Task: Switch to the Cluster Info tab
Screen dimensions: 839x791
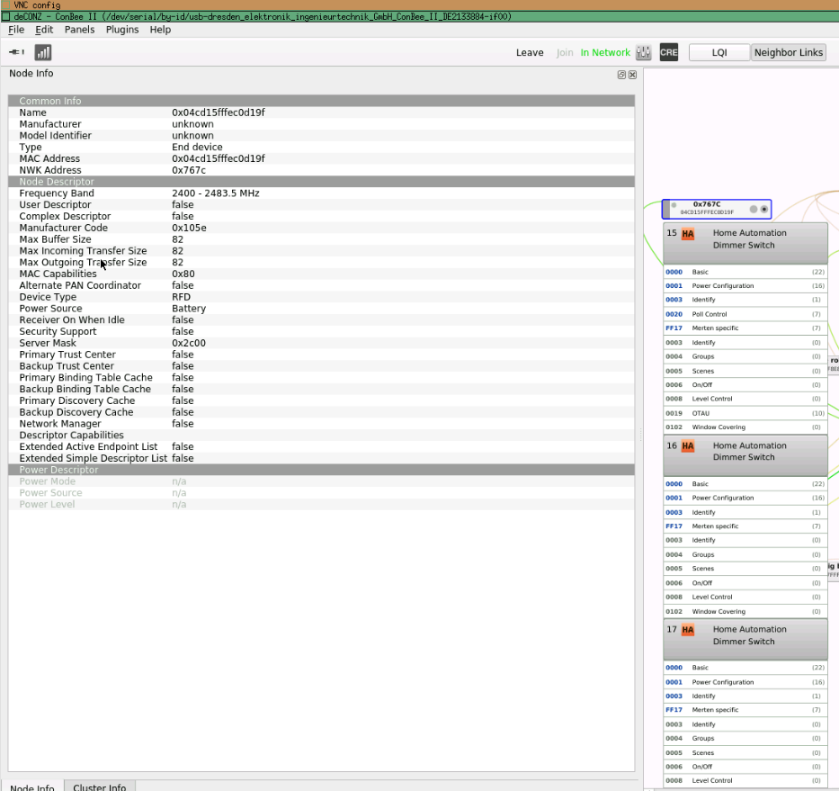Action: click(100, 787)
